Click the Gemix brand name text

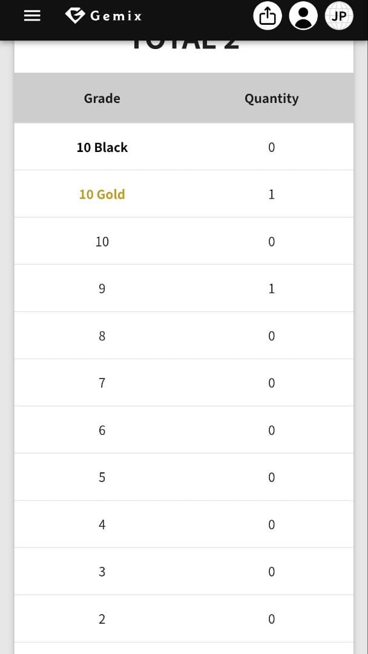click(116, 16)
